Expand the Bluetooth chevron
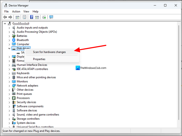Viewport: 182px width, 136px height. pos(9,40)
